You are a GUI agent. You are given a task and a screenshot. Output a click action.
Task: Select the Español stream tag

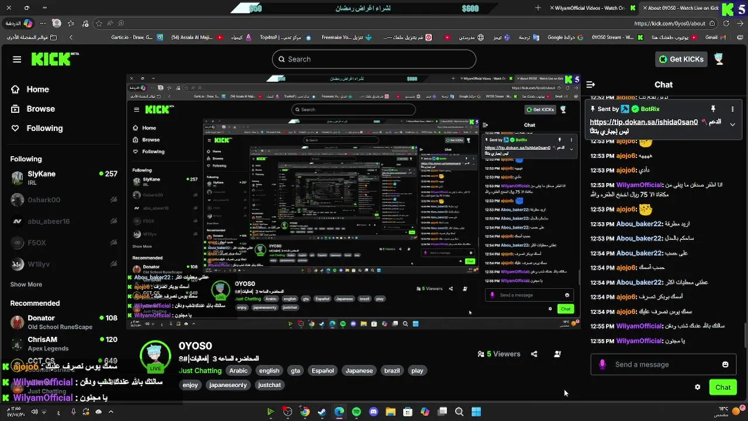click(x=323, y=371)
